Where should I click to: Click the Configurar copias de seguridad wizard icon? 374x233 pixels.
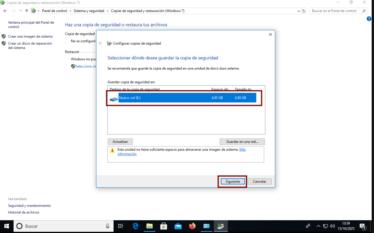tap(109, 43)
